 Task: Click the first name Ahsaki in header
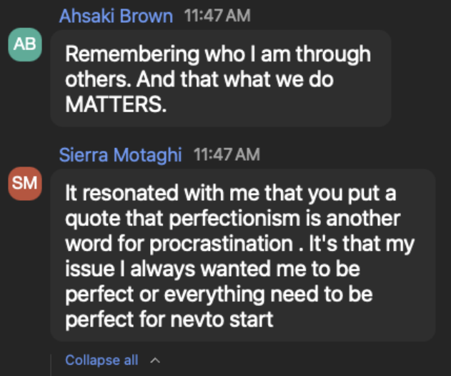87,16
